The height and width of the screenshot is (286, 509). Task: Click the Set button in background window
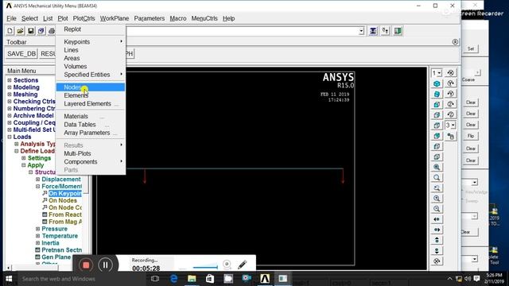tap(471, 48)
